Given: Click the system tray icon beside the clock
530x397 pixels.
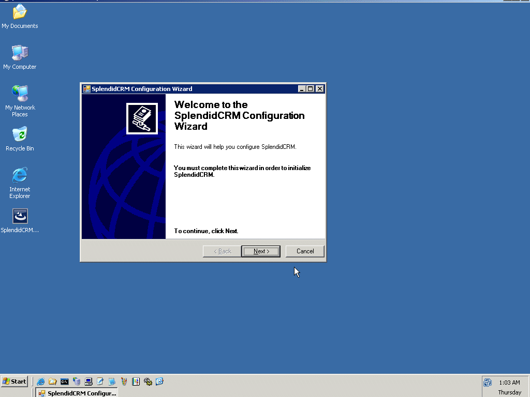Looking at the screenshot, I should click(x=488, y=383).
